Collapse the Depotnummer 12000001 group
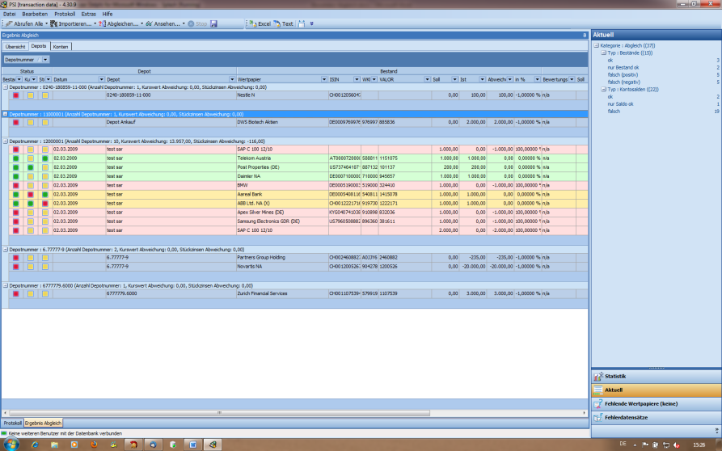722x451 pixels. pyautogui.click(x=5, y=141)
